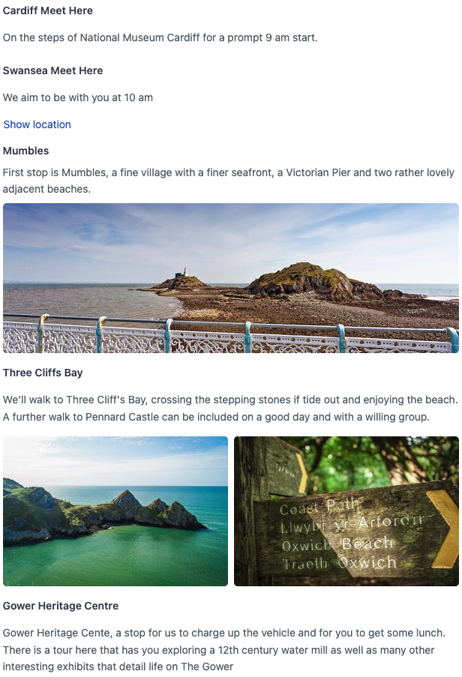Open the Three Cliffs Bay aerial photo
462x677 pixels.
pos(115,511)
